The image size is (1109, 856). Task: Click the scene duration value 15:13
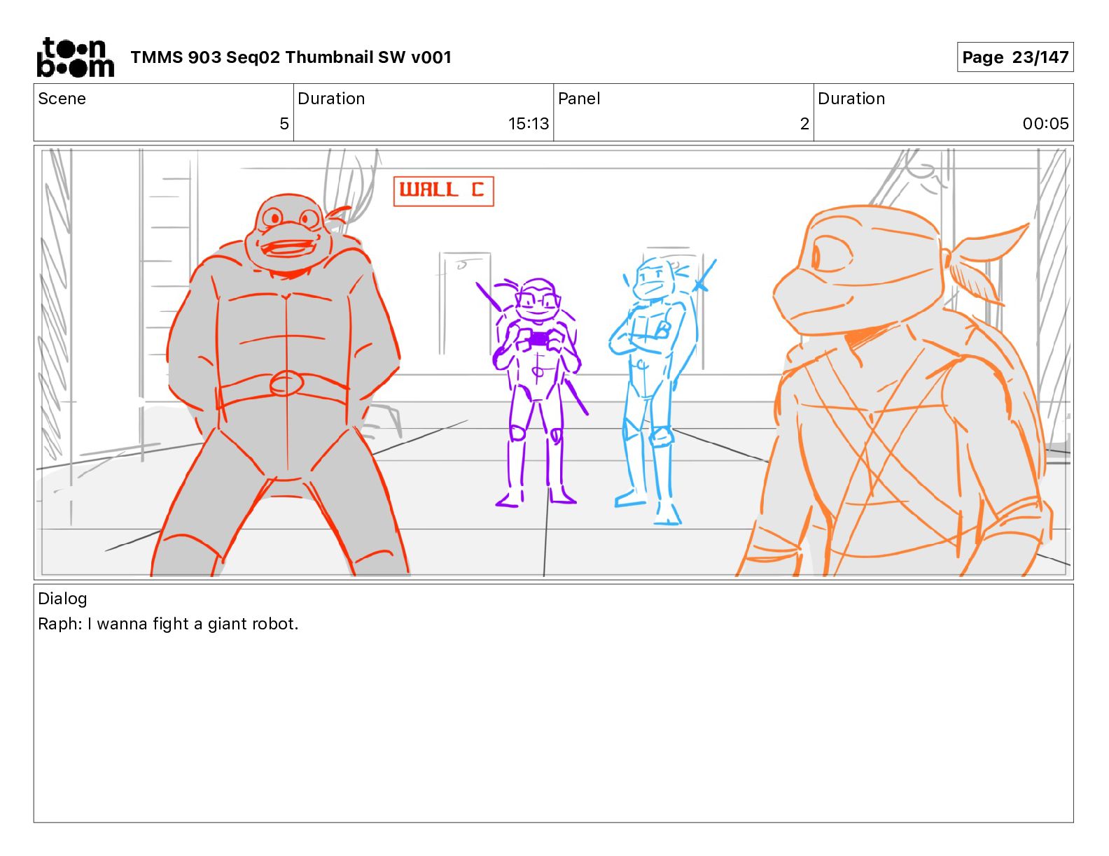pyautogui.click(x=529, y=124)
